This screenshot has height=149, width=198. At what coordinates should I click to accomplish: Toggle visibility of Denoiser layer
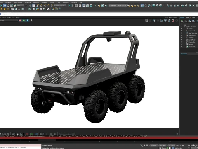click(x=181, y=44)
